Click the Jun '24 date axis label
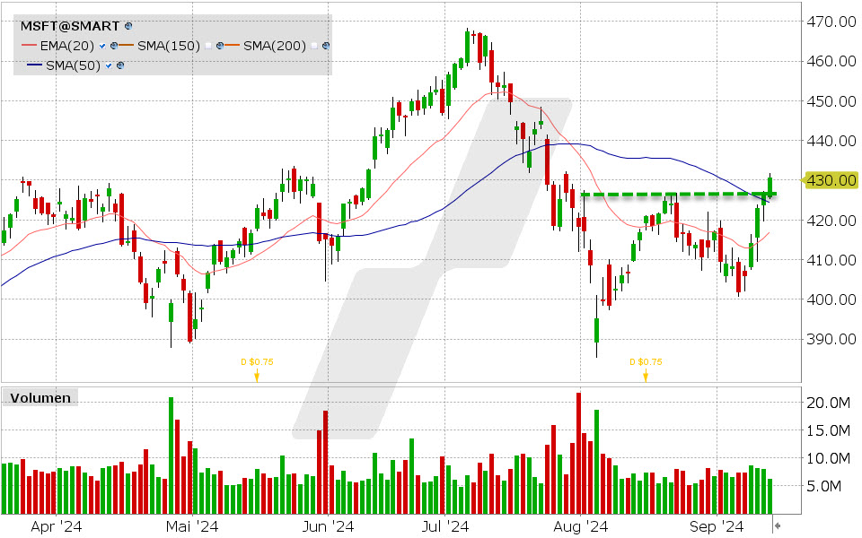 coord(328,526)
